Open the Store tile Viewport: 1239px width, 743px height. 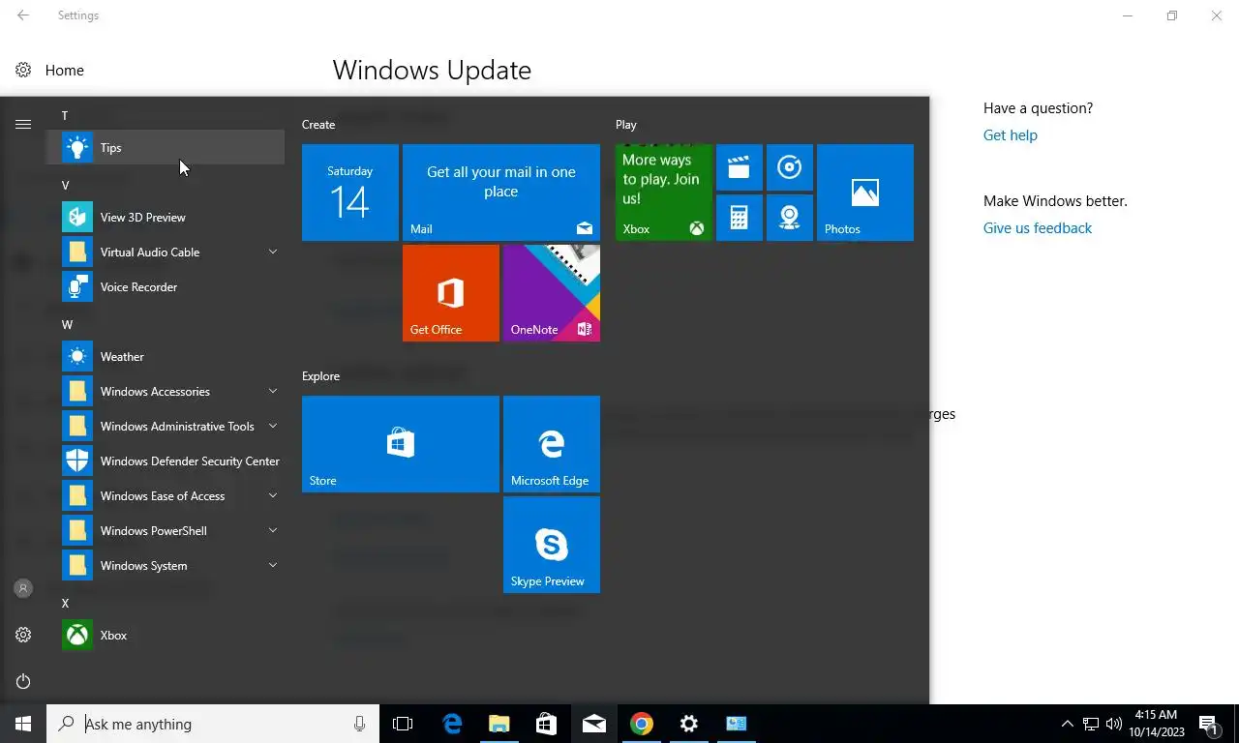coord(401,444)
